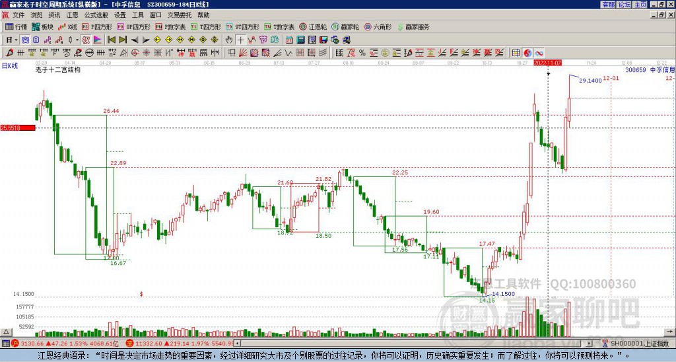
Task: Select the Gann fan lines tool
Action: click(x=243, y=53)
